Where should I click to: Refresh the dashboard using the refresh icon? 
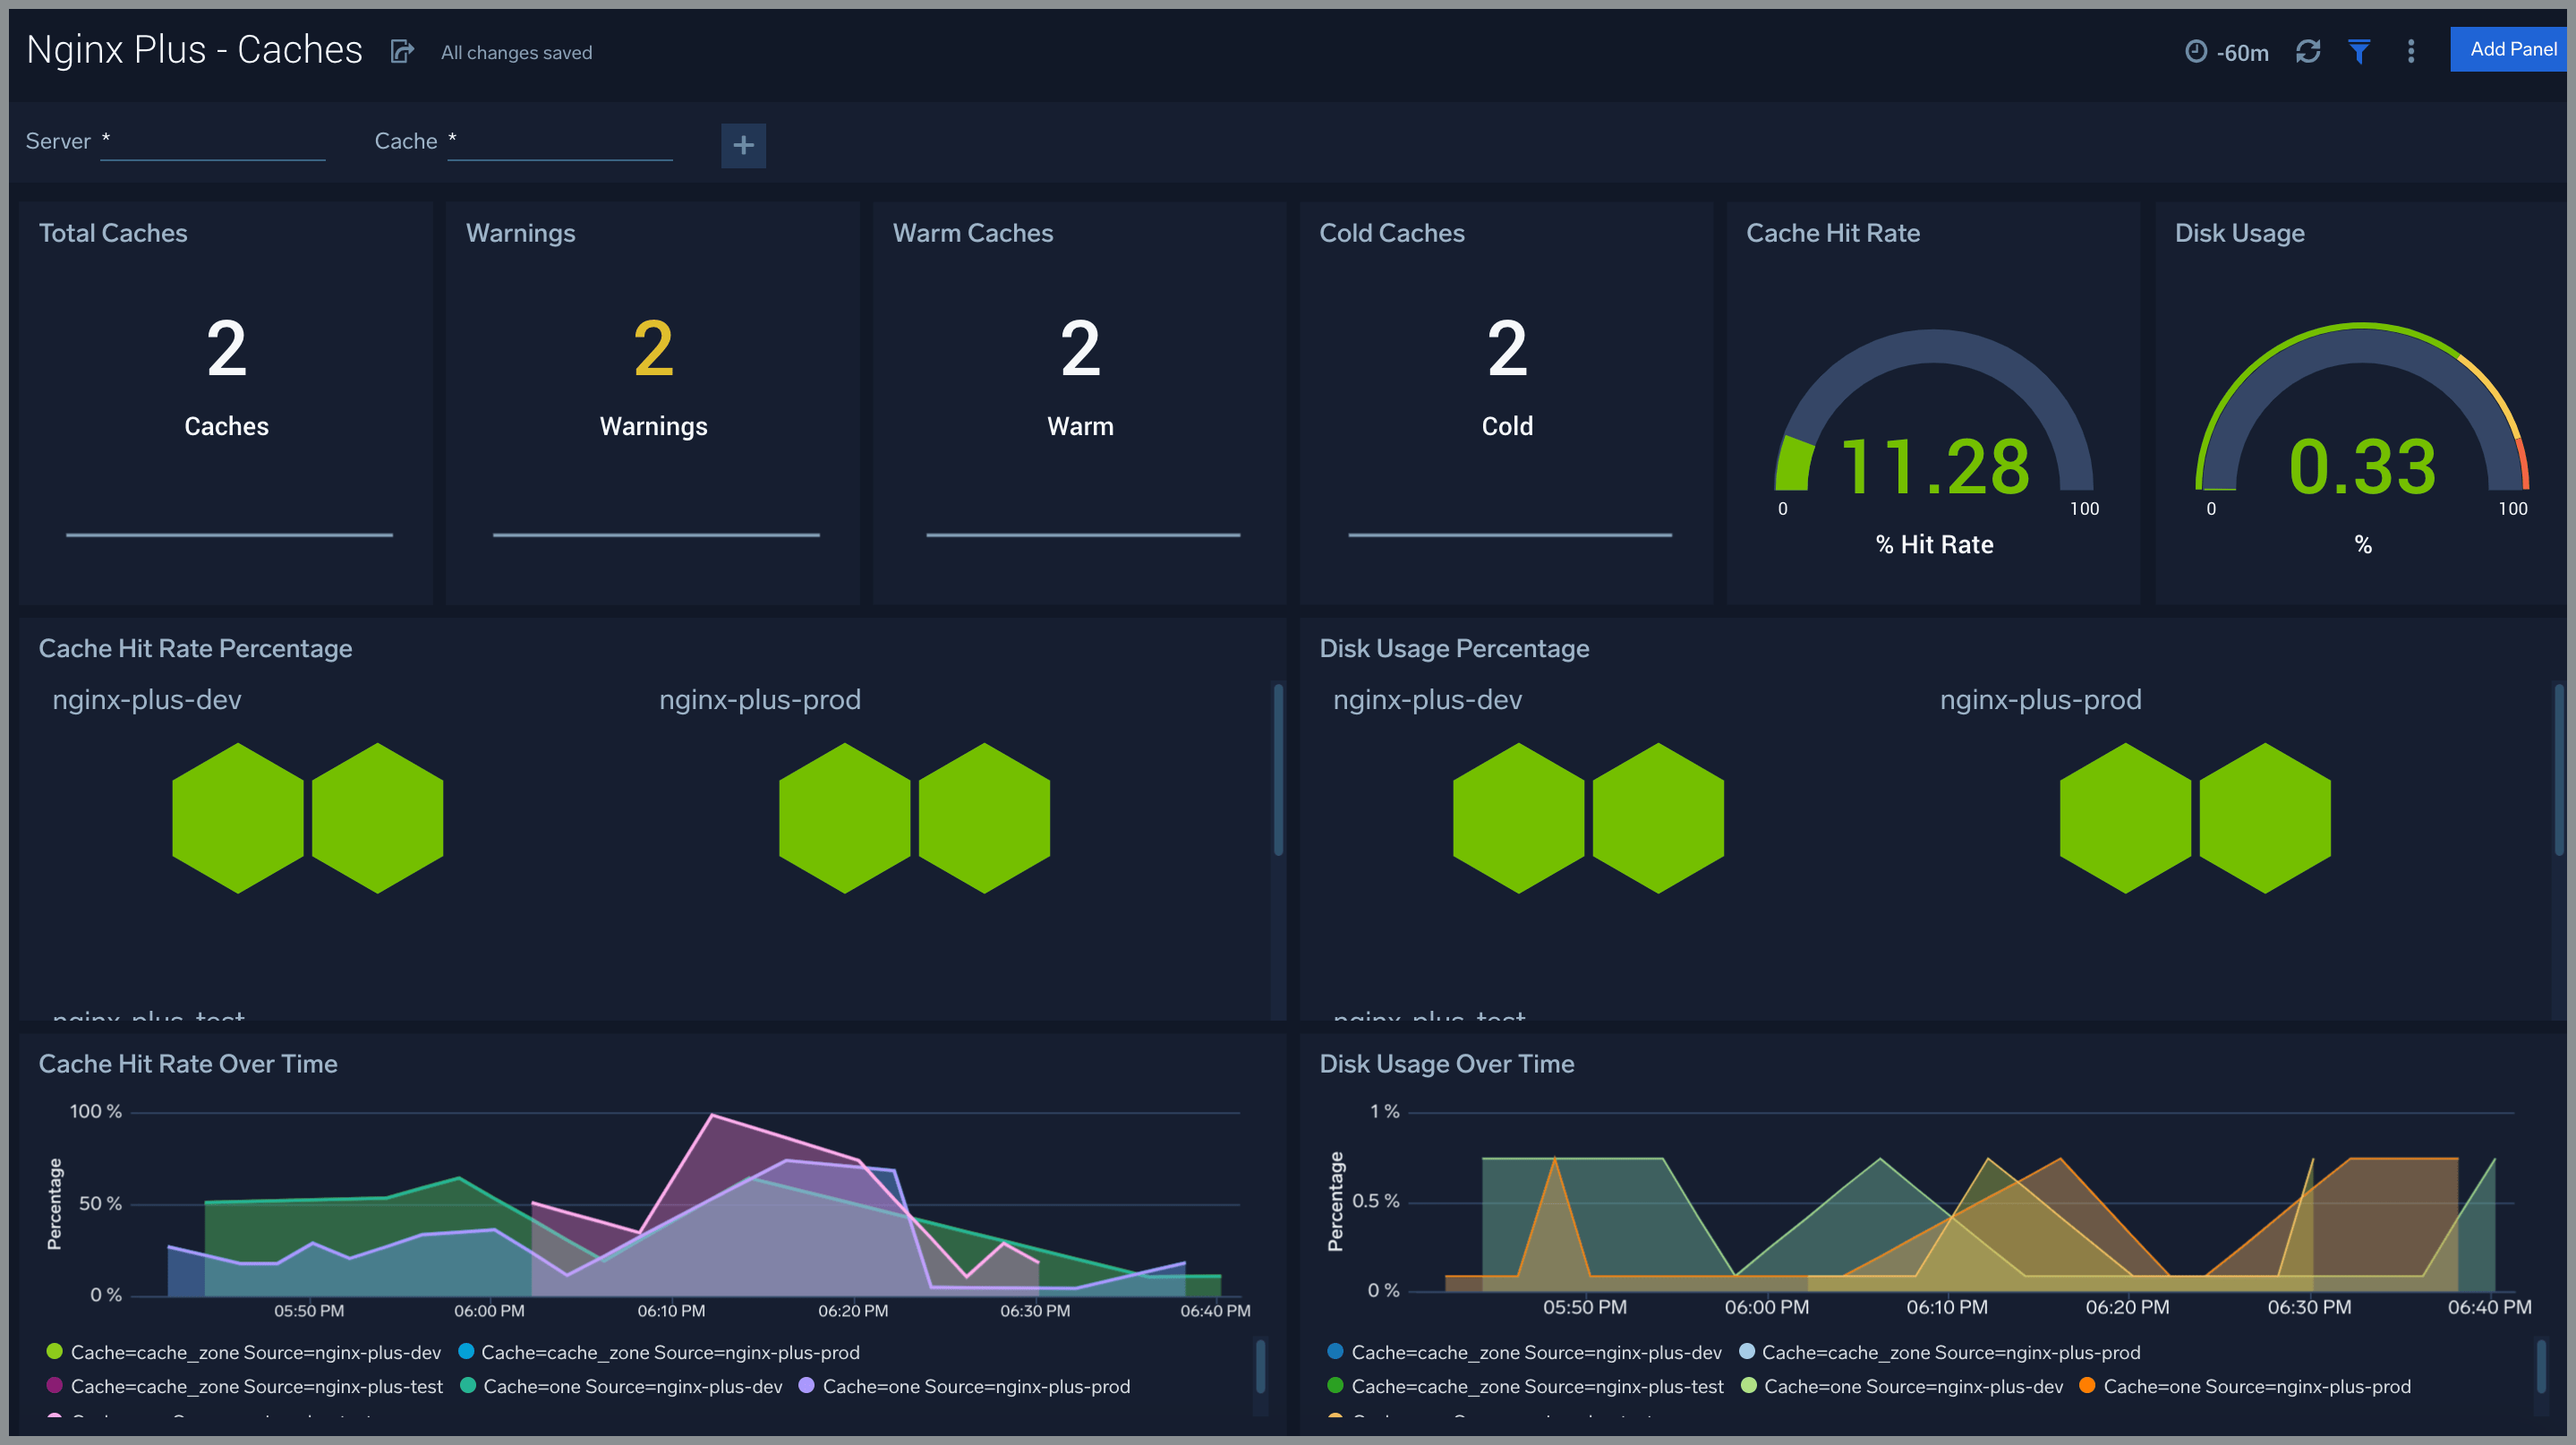2309,51
